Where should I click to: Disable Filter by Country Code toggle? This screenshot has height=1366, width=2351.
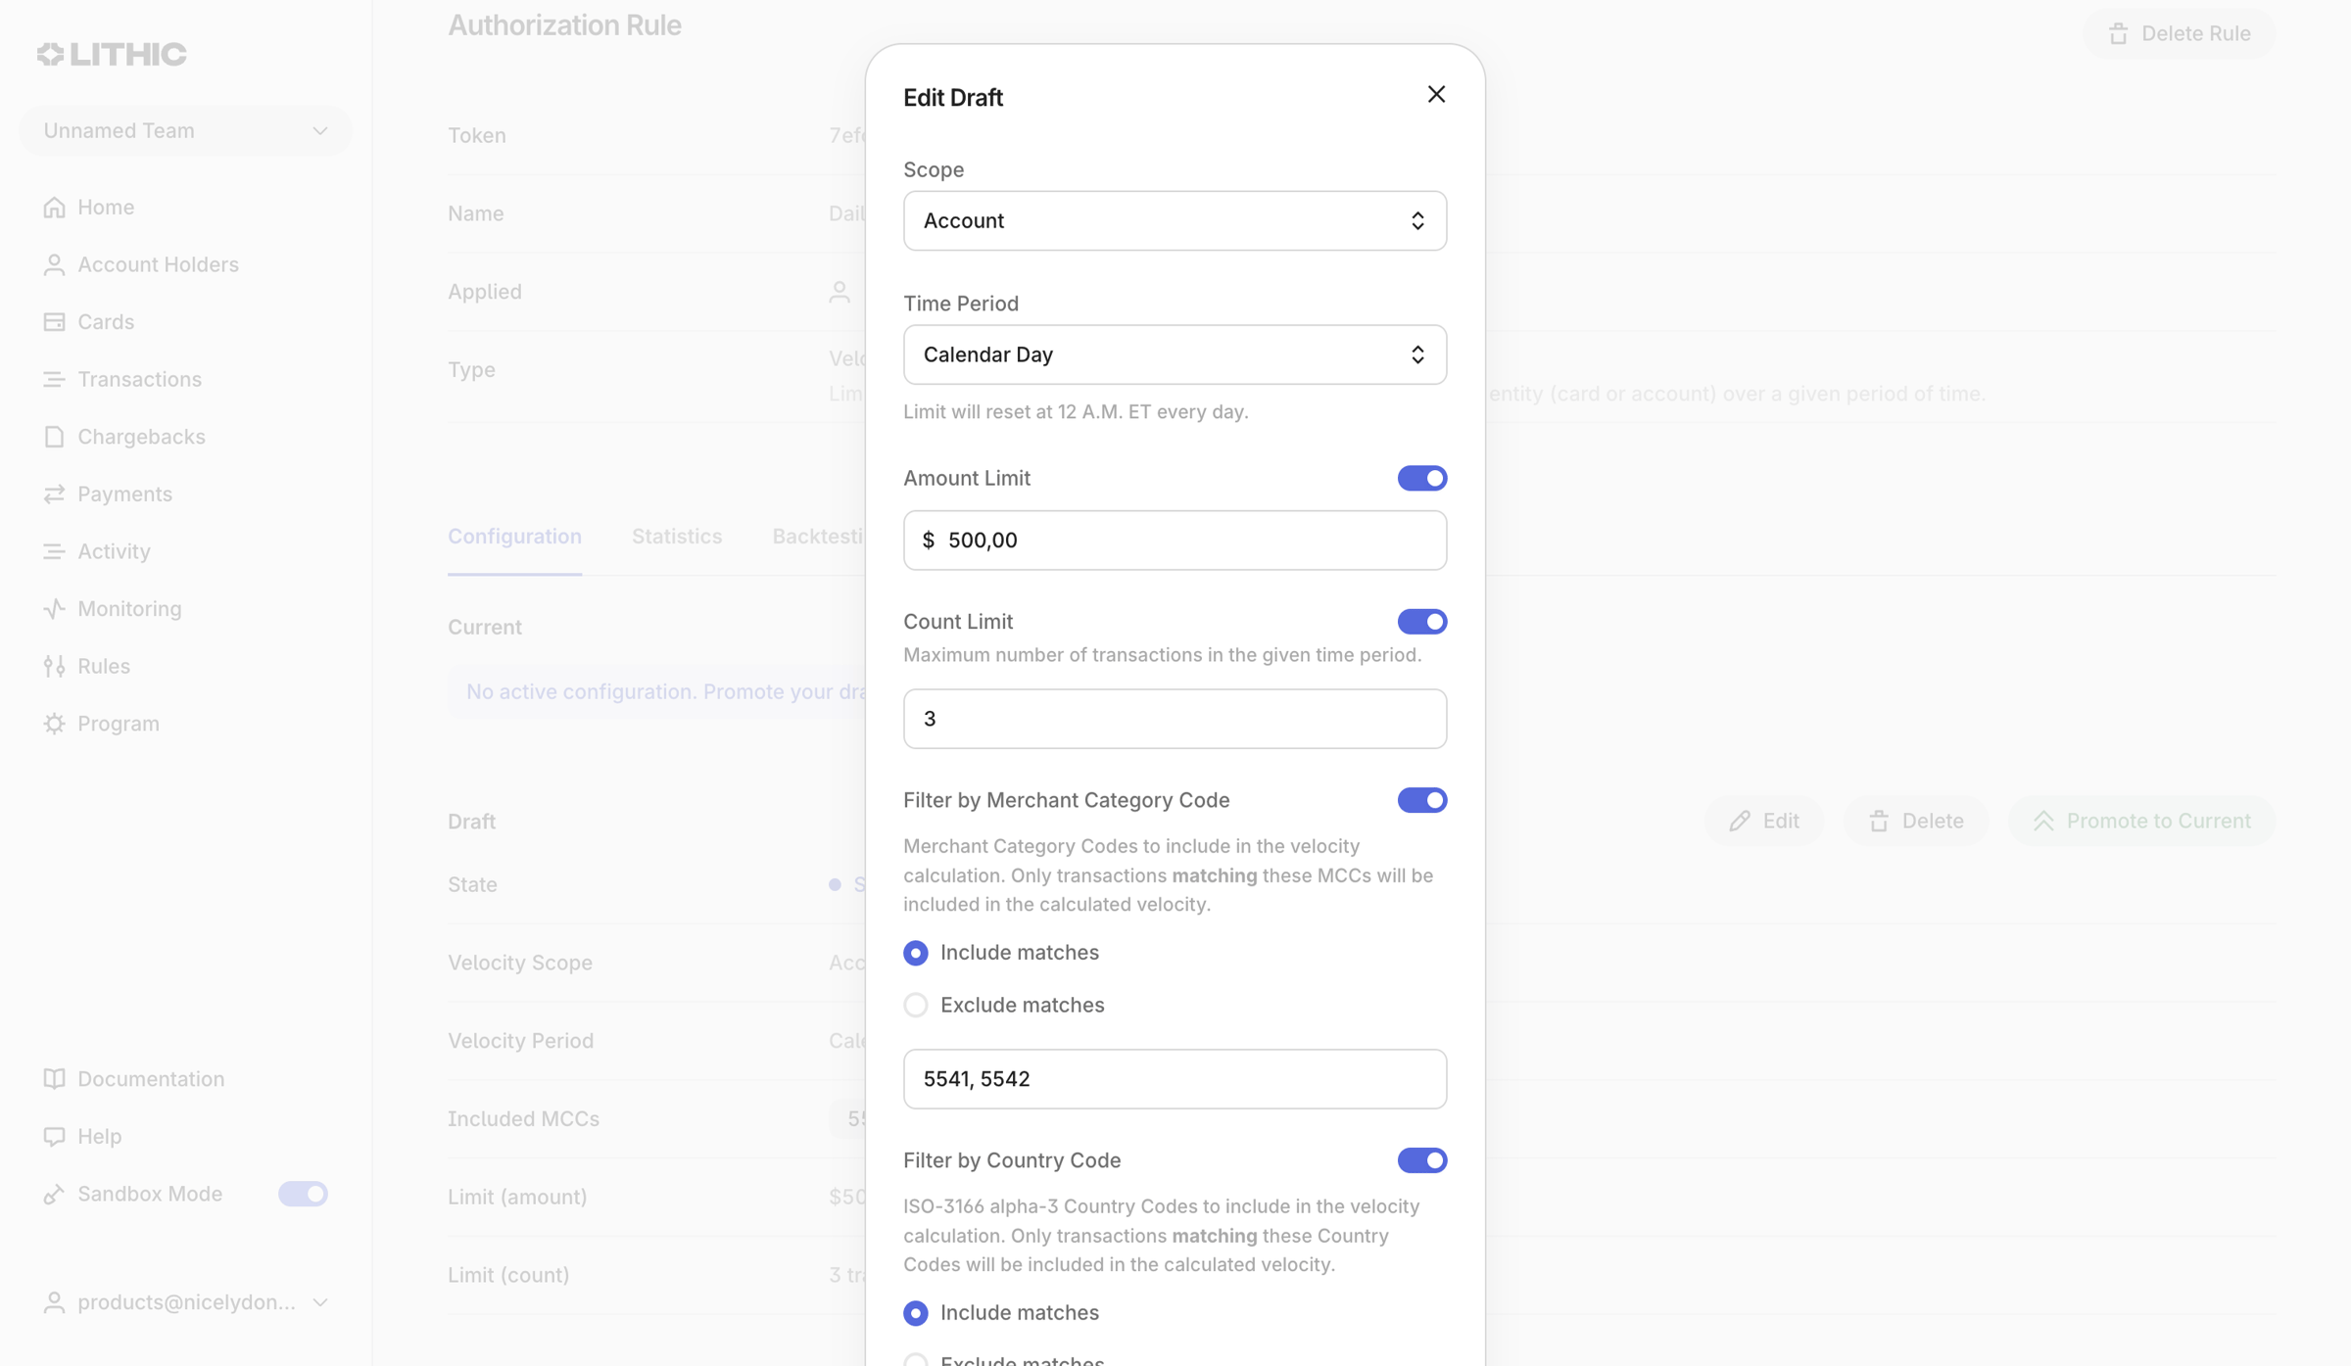pos(1422,1160)
